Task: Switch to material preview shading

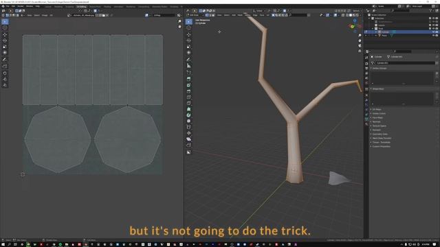Action: tap(353, 15)
